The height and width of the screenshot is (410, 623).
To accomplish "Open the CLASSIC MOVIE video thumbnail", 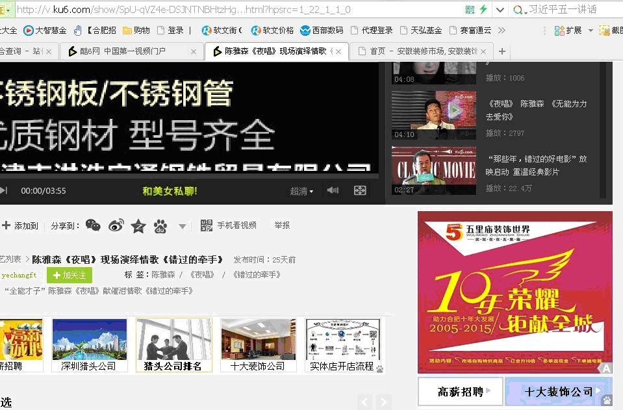I will coord(434,170).
